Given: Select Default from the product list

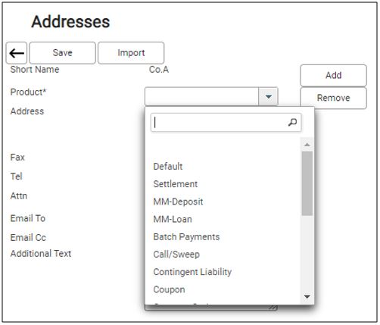Looking at the screenshot, I should click(168, 167).
